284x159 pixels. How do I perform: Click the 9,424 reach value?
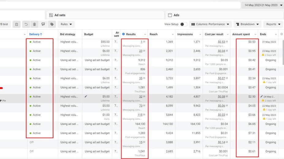click(169, 133)
